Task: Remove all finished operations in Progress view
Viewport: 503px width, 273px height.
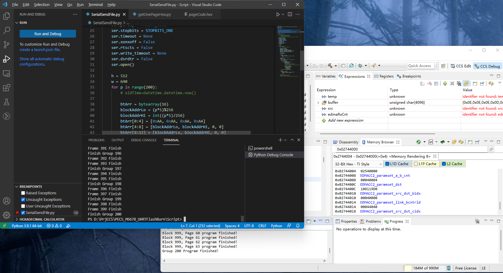Action: pyautogui.click(x=477, y=221)
